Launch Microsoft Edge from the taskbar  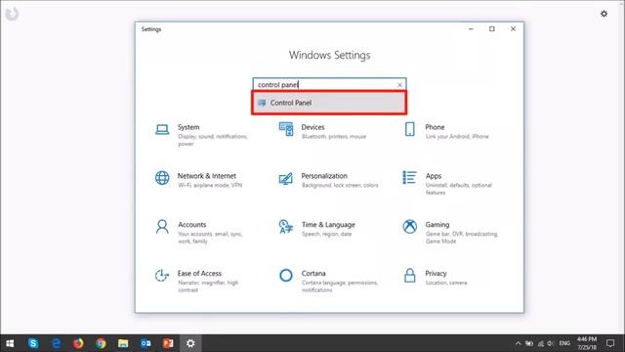56,343
